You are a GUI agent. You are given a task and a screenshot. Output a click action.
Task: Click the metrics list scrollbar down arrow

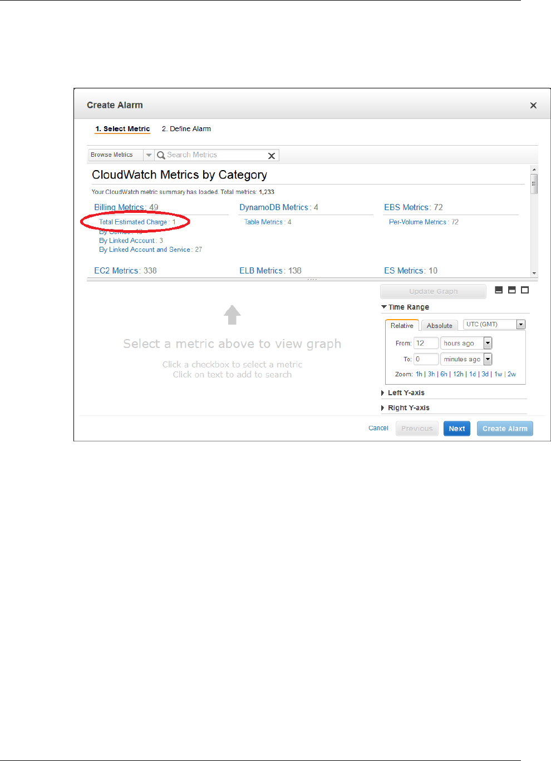tap(534, 273)
